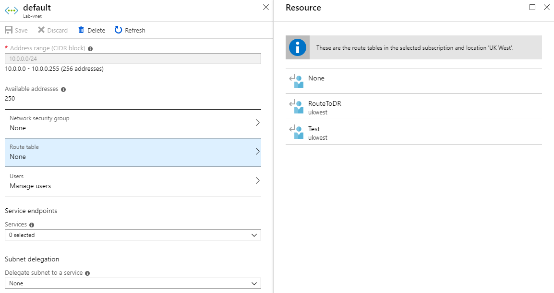554x293 pixels.
Task: Maximize the Resource blade
Action: [x=532, y=7]
